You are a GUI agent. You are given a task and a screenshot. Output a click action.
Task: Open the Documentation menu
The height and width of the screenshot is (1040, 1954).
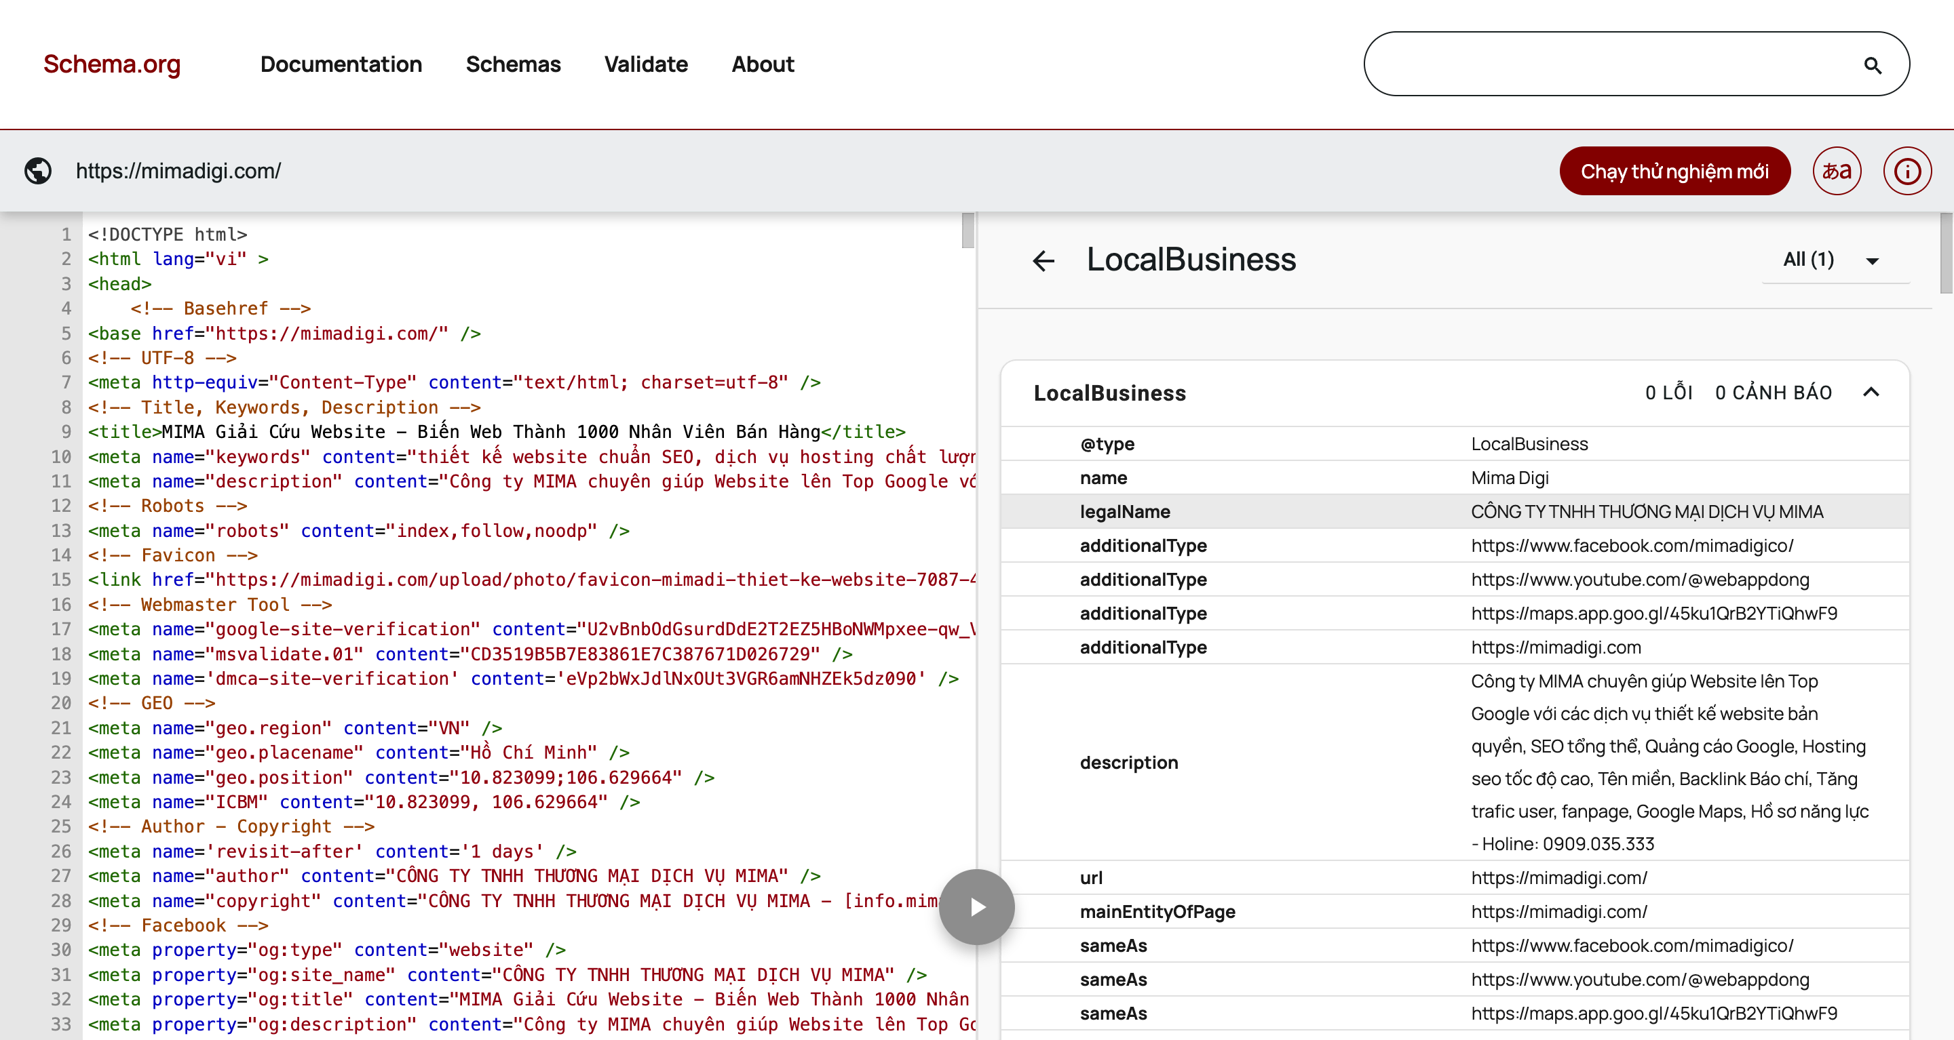tap(341, 64)
